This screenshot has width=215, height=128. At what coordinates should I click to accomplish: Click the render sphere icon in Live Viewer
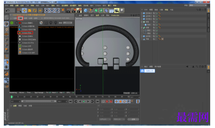pos(41,23)
